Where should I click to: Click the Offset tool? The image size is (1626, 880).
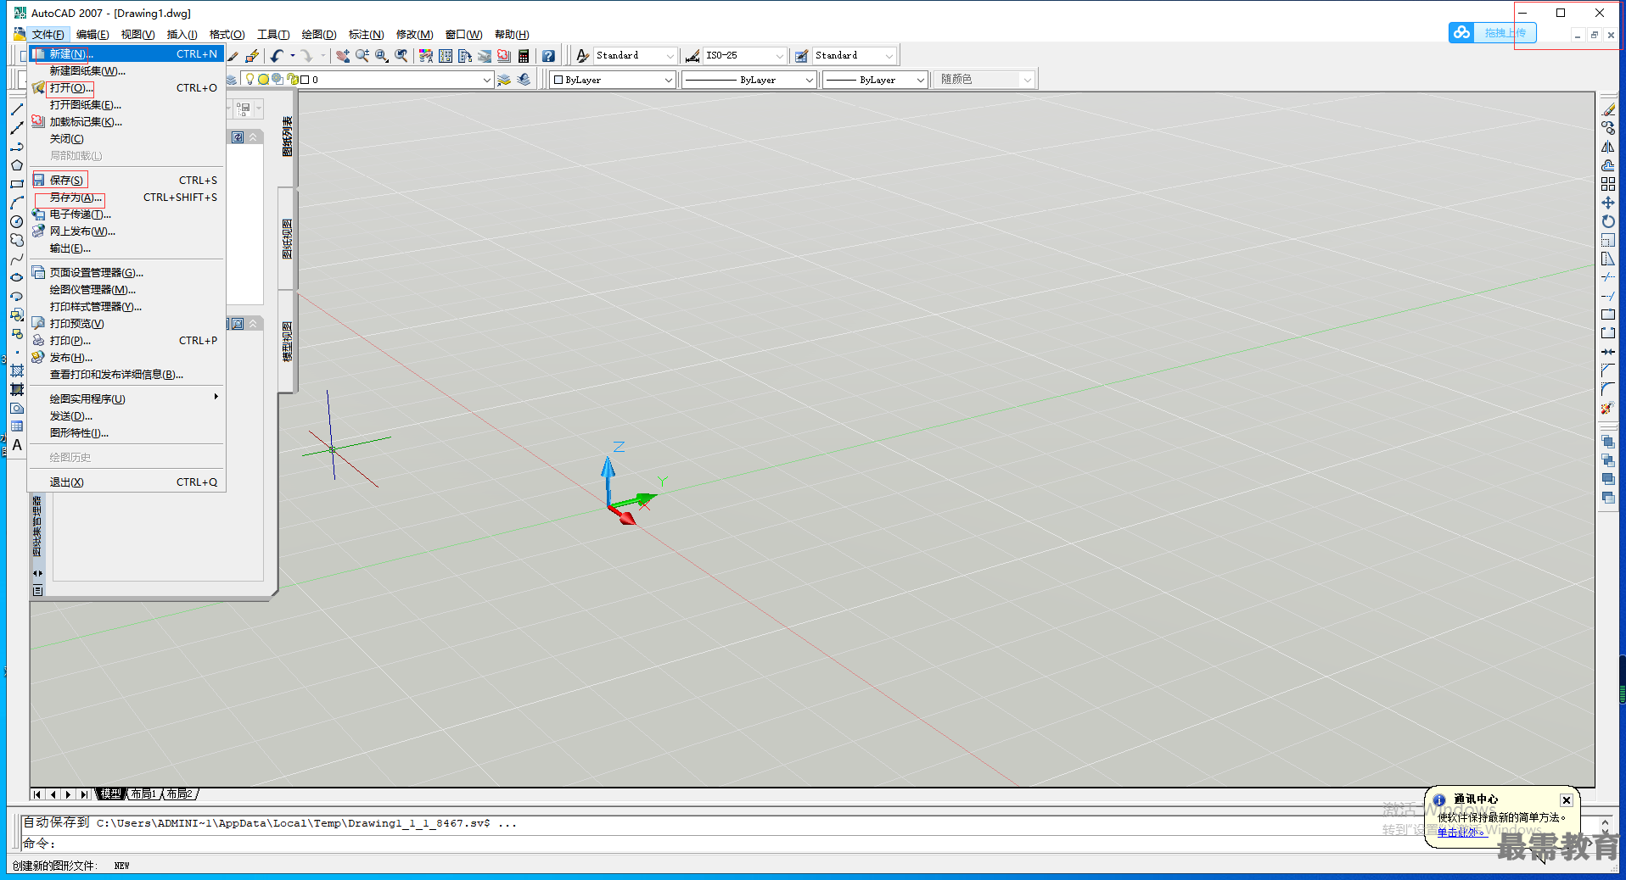[x=1608, y=165]
